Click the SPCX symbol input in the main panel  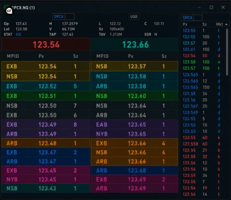(x=64, y=17)
